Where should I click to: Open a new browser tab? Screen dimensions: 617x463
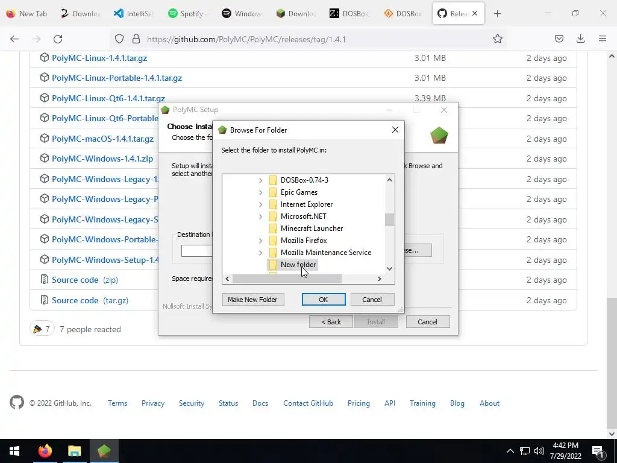pos(497,14)
